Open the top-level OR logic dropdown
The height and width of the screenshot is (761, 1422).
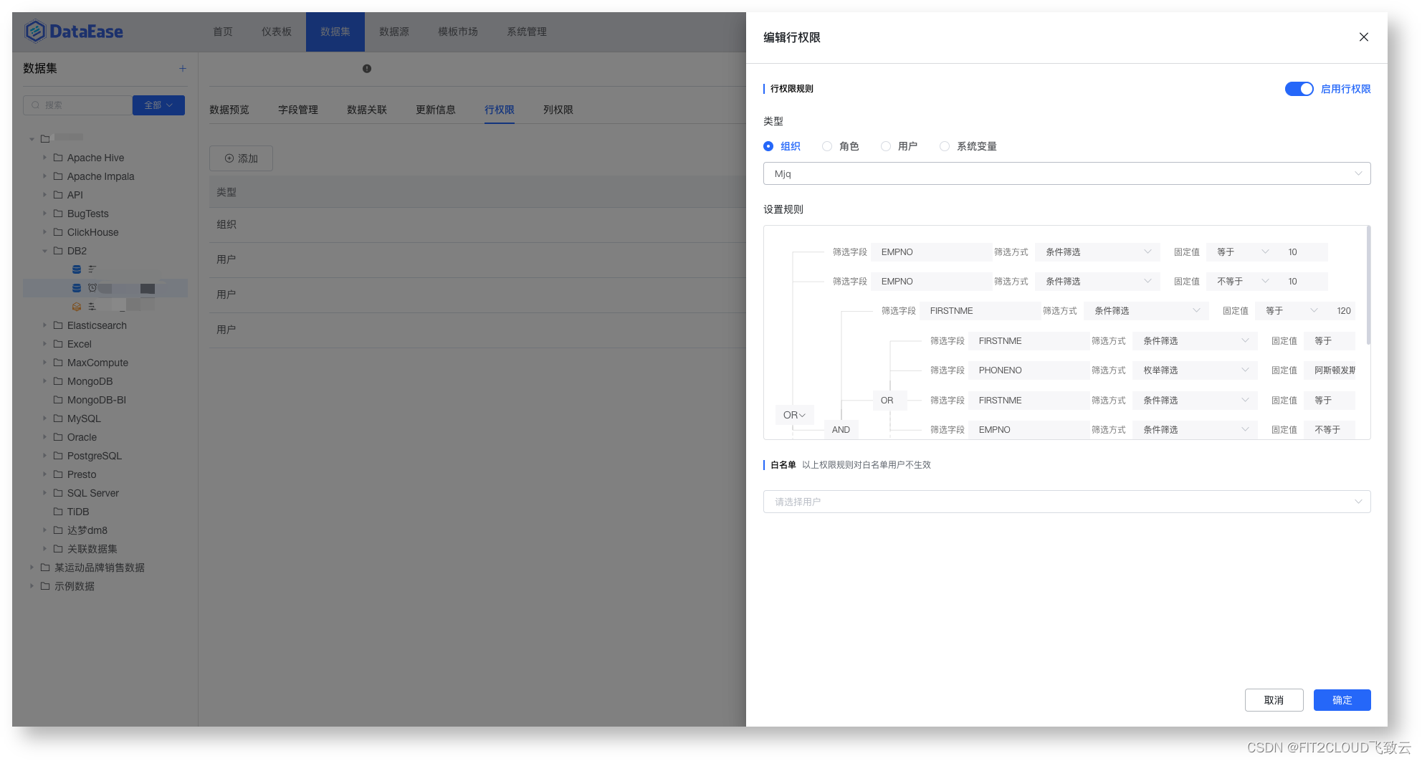click(x=794, y=415)
